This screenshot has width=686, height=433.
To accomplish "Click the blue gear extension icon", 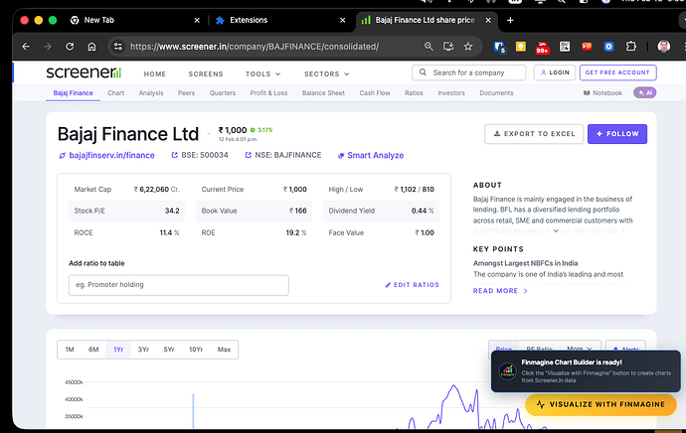I will click(x=609, y=47).
